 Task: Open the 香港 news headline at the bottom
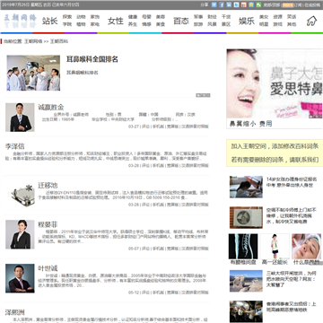[292, 307]
